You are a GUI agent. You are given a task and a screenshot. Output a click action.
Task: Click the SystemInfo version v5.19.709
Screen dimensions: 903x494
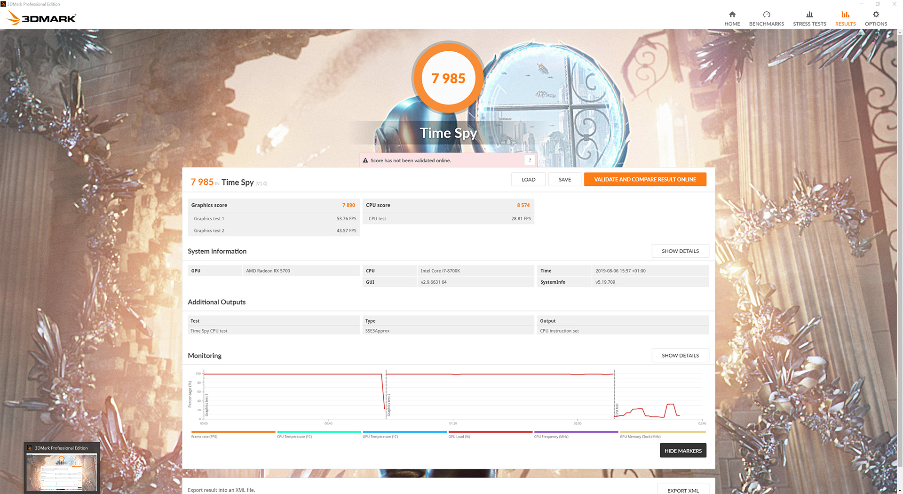click(x=605, y=282)
